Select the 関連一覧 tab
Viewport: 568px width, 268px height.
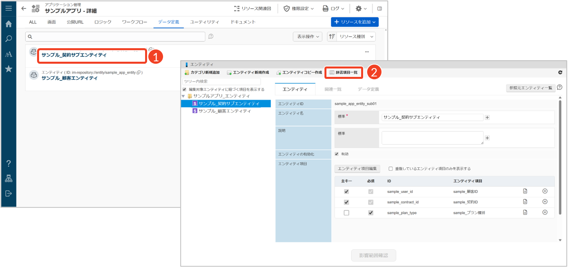[x=333, y=89]
